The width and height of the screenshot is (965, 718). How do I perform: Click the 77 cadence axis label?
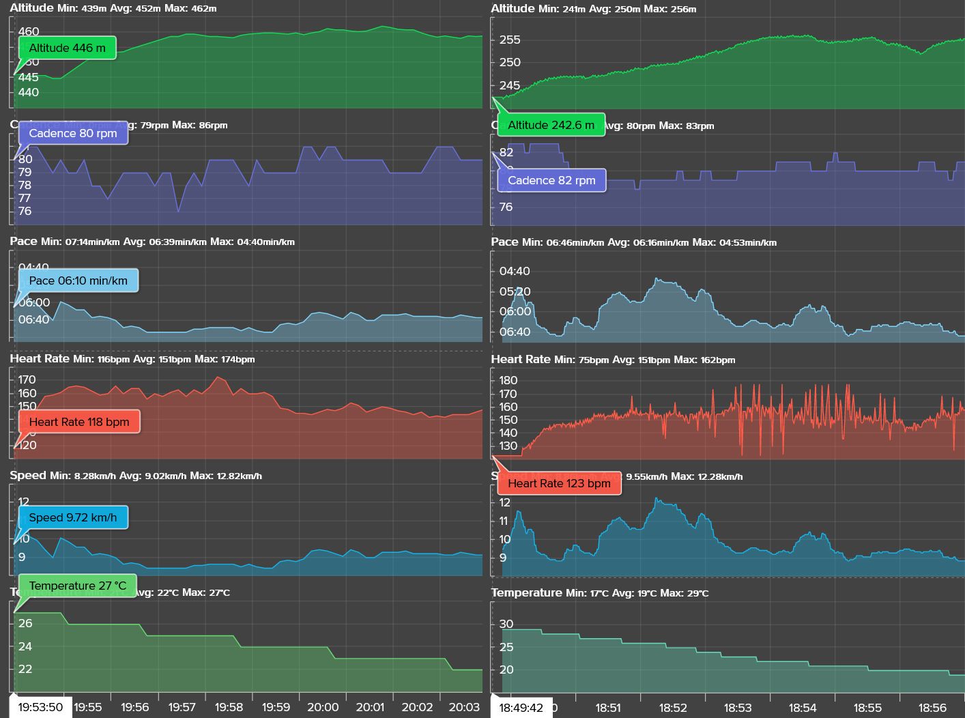[x=25, y=198]
